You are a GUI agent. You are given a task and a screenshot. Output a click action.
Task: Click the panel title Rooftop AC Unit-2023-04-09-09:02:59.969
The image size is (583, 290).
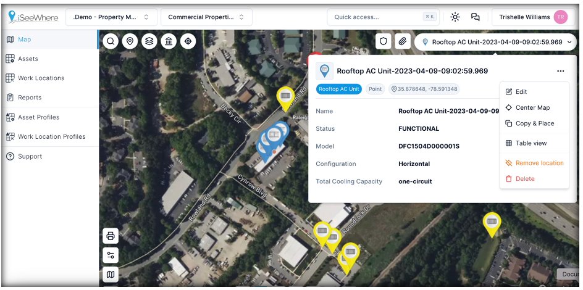pyautogui.click(x=413, y=71)
